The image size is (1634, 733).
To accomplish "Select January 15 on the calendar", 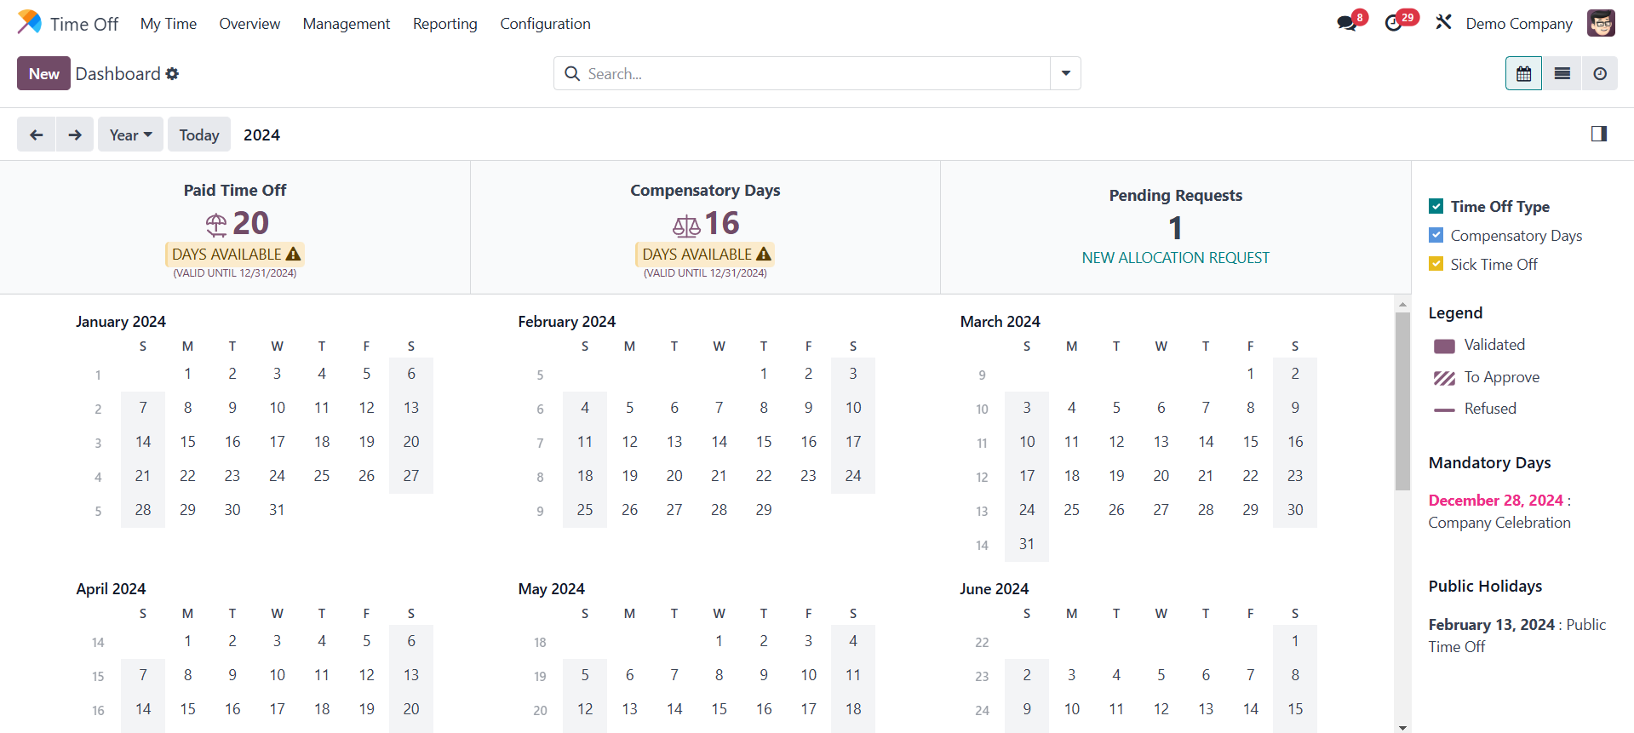I will (187, 442).
